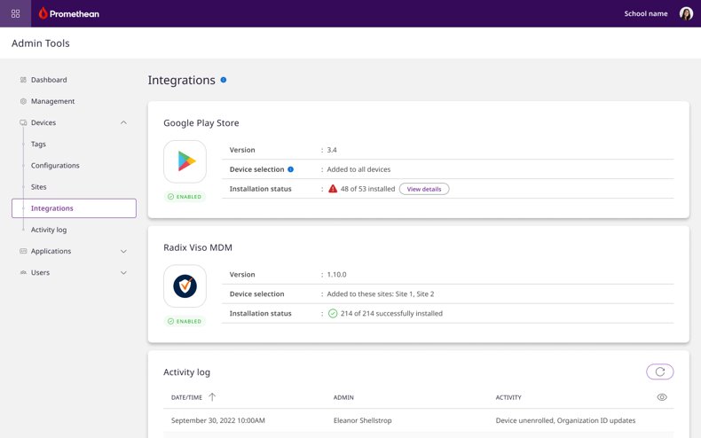
Task: Open Activity log in the sidebar
Action: tap(49, 230)
